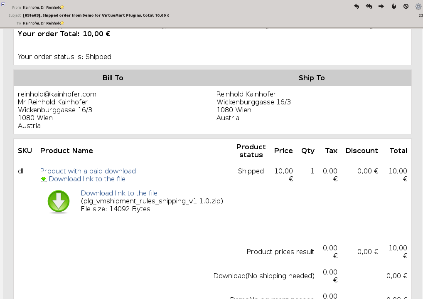This screenshot has height=299, width=423.
Task: Click the 'Bill To' column header
Action: click(x=113, y=78)
